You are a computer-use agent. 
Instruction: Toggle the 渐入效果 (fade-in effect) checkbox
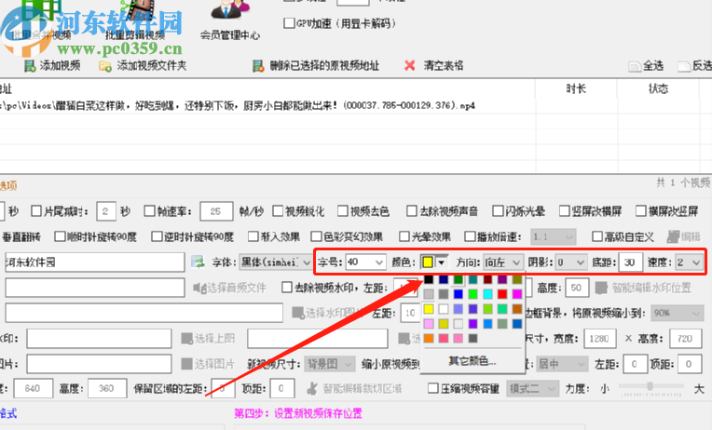(253, 236)
